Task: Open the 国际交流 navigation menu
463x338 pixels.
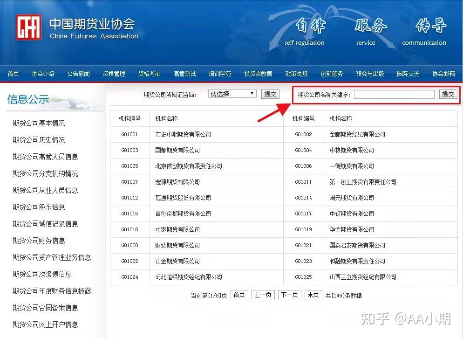Action: click(x=408, y=73)
